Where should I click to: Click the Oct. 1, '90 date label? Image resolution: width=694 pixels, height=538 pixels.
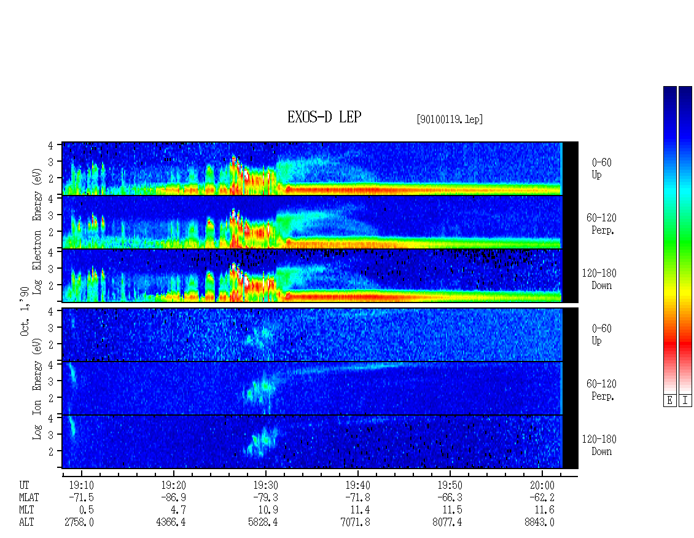point(25,312)
